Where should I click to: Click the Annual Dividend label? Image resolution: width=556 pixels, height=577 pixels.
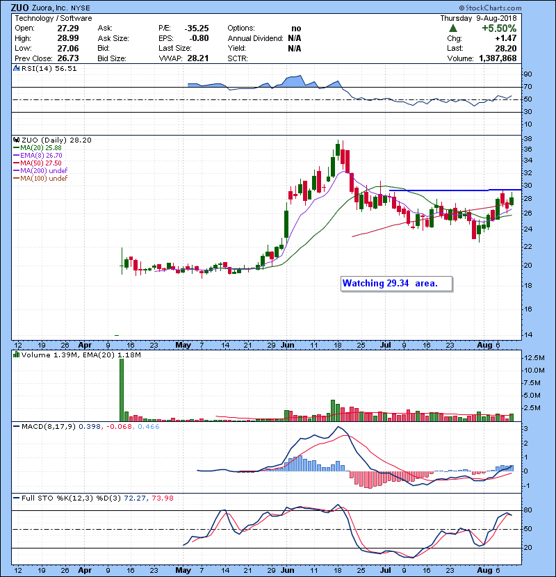(255, 38)
